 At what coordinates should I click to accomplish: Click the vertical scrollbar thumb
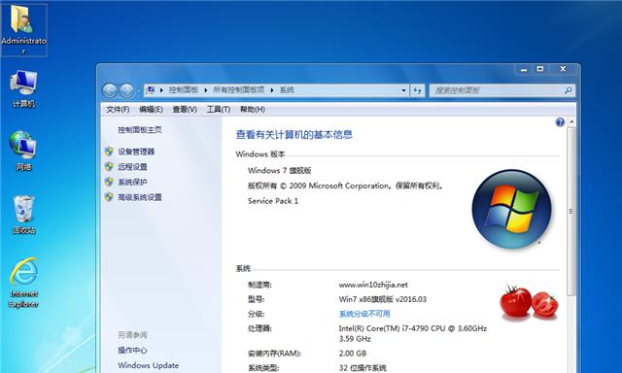point(571,211)
